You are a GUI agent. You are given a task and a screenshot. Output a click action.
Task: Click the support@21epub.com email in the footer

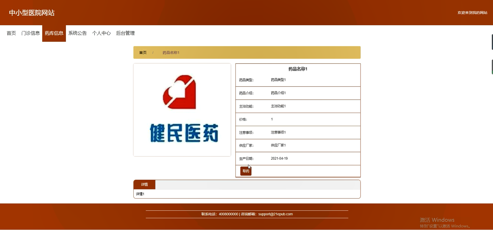tap(275, 214)
